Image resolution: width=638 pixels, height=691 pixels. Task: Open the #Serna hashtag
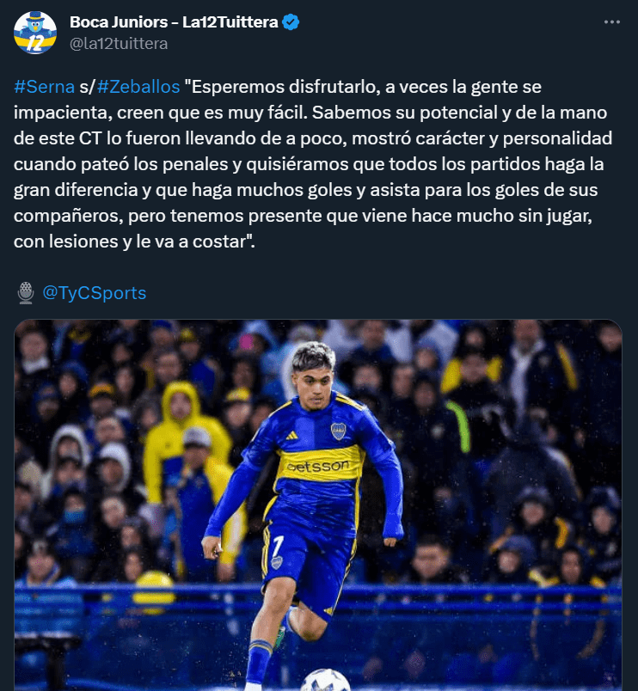click(44, 87)
